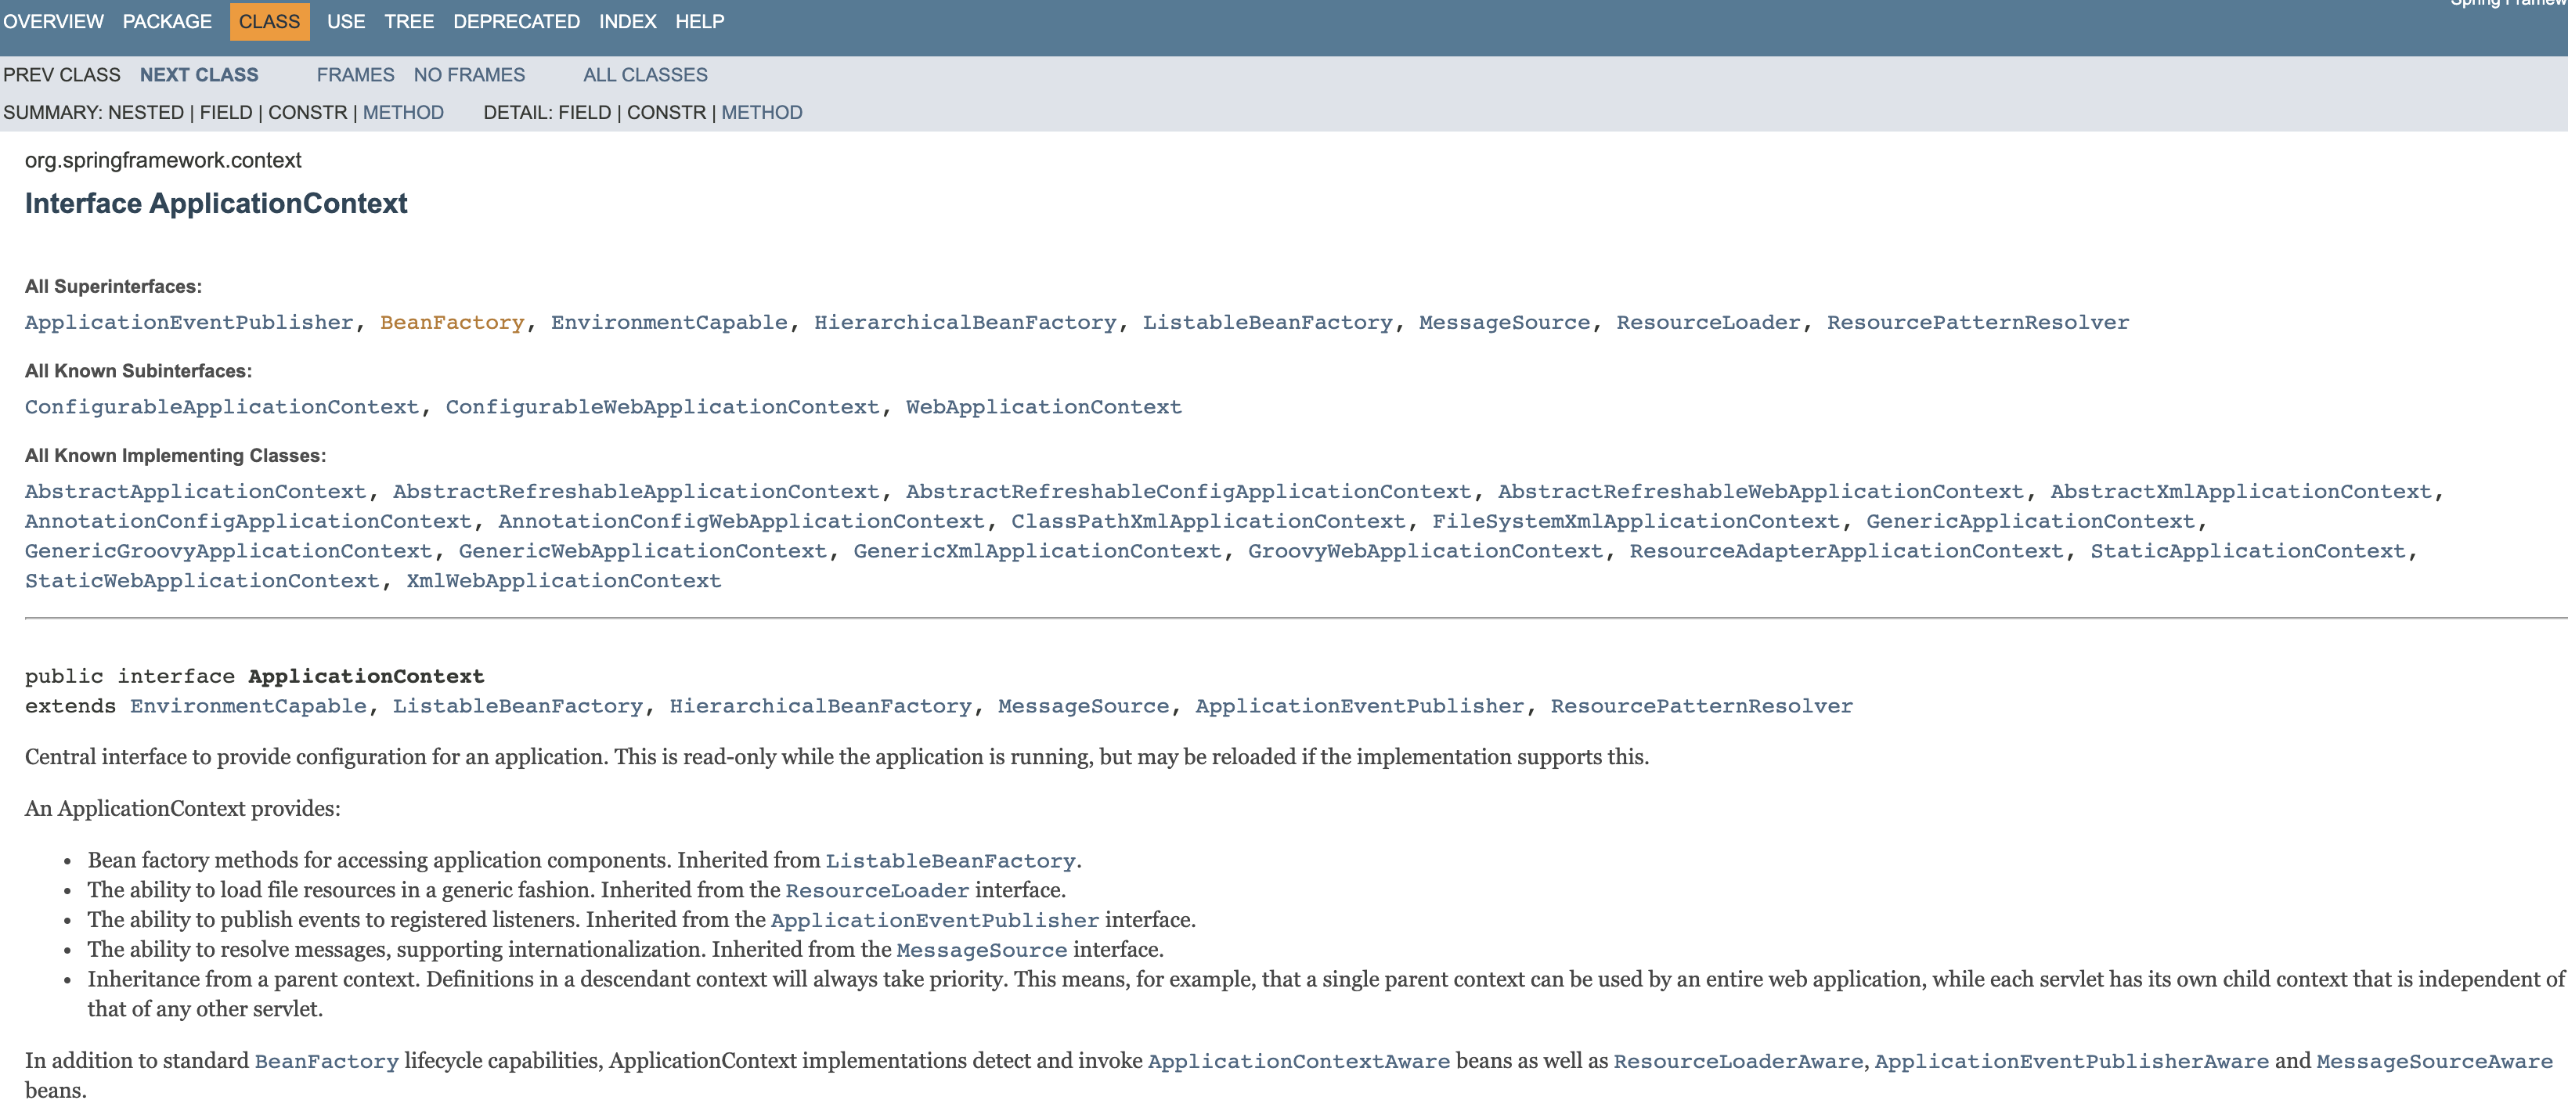The width and height of the screenshot is (2568, 1104).
Task: Go to the INDEX page
Action: tap(627, 21)
